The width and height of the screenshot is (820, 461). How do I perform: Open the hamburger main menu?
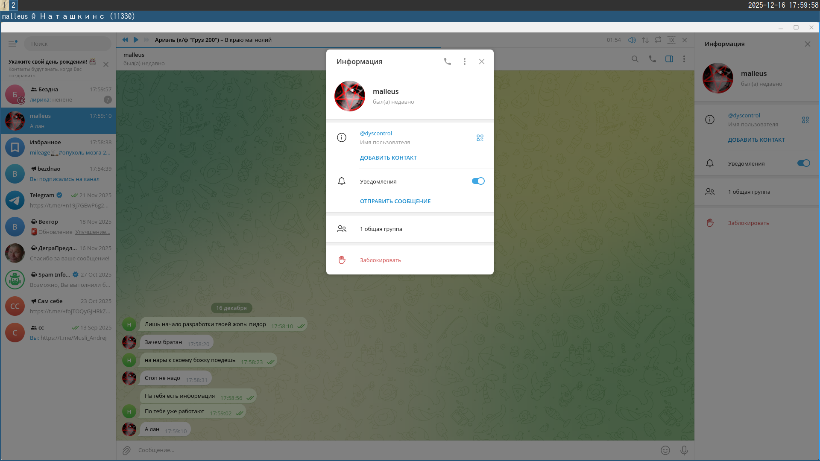click(12, 44)
